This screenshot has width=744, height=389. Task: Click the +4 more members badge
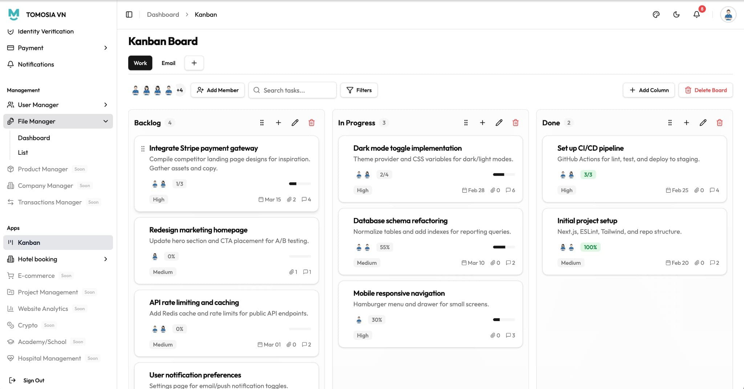point(180,90)
